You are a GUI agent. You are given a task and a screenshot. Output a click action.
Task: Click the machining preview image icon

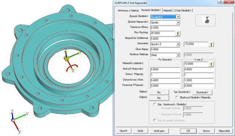coord(206,20)
